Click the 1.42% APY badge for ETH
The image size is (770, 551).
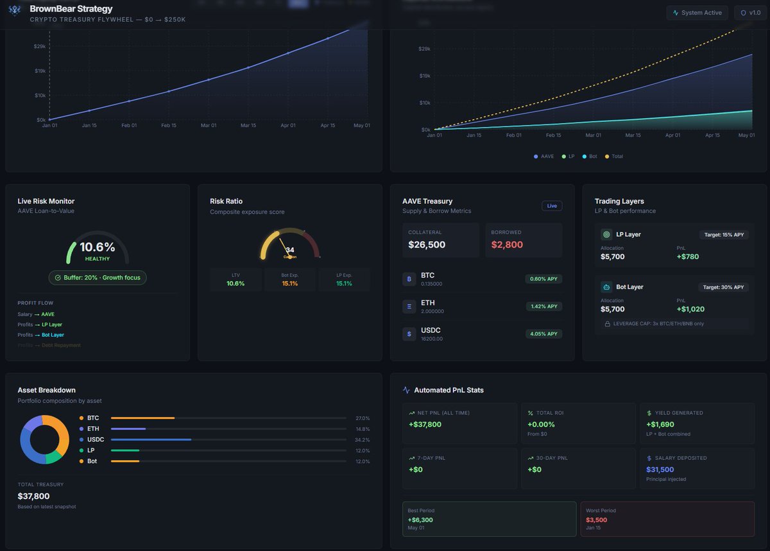pyautogui.click(x=543, y=307)
